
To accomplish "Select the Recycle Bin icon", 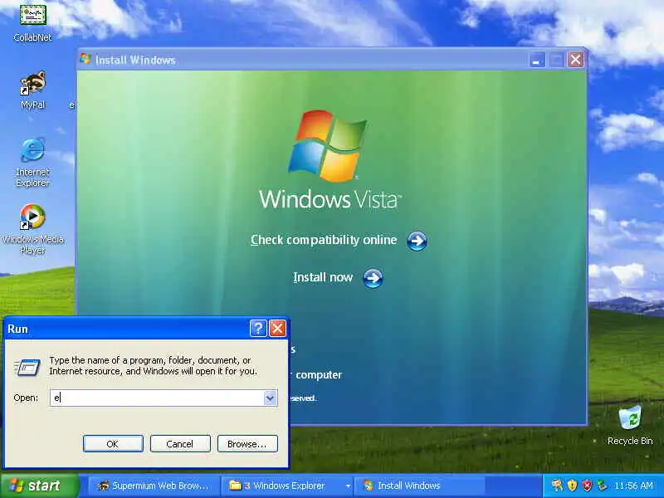I will pyautogui.click(x=630, y=418).
